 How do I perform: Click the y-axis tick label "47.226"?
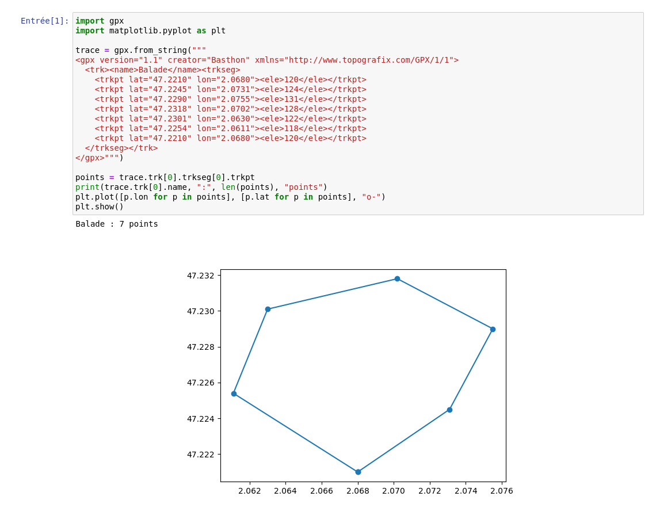pos(200,383)
